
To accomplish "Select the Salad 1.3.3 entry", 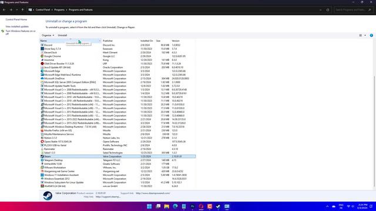I will [117, 152].
